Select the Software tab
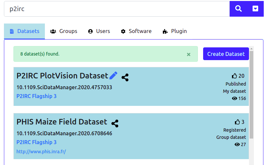 (x=136, y=31)
